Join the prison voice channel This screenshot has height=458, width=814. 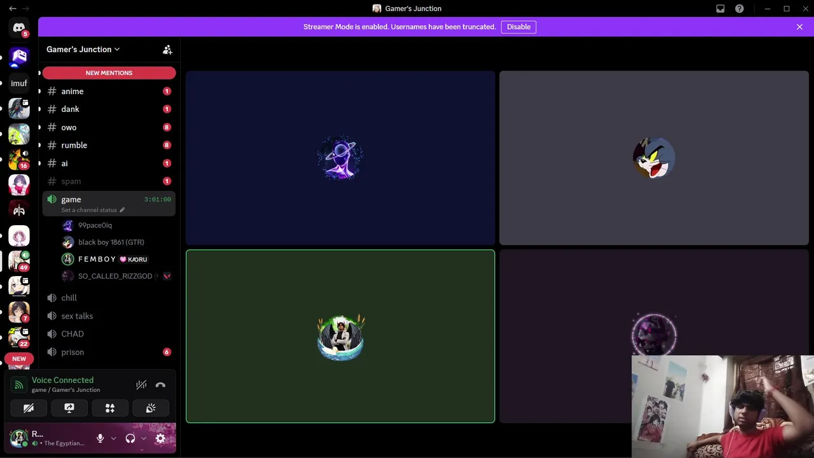(x=109, y=352)
